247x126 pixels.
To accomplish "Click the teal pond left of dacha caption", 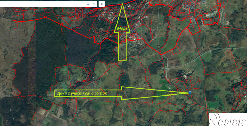I will click(x=64, y=86).
